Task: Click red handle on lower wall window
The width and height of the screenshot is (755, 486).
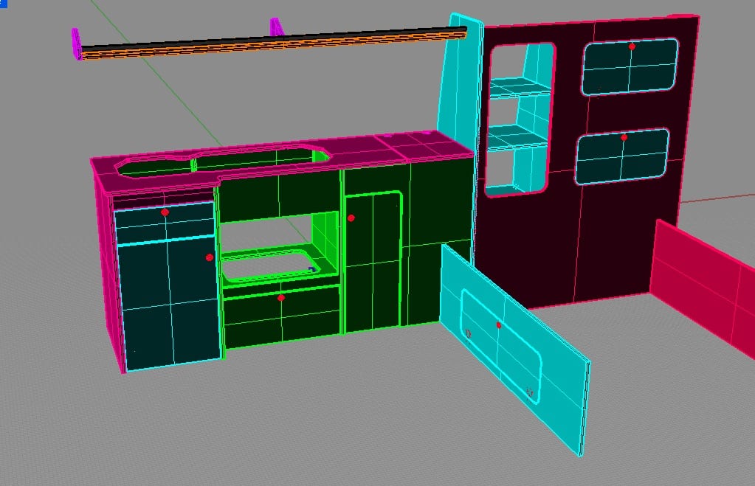Action: click(x=624, y=138)
